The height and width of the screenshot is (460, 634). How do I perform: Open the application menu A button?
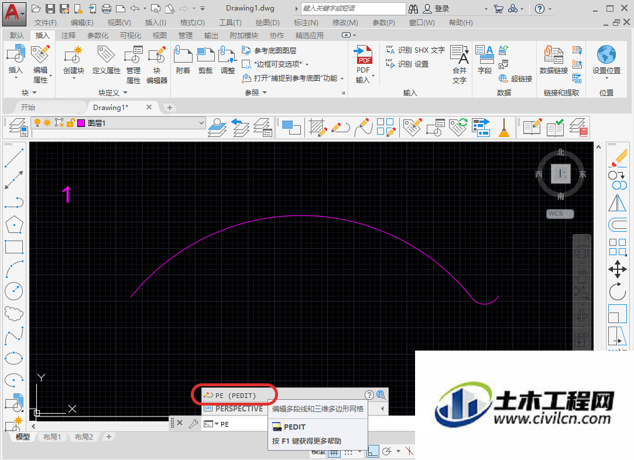14,13
